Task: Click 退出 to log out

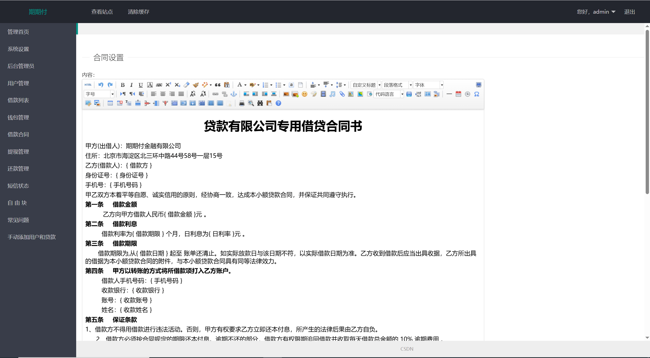Action: click(629, 12)
